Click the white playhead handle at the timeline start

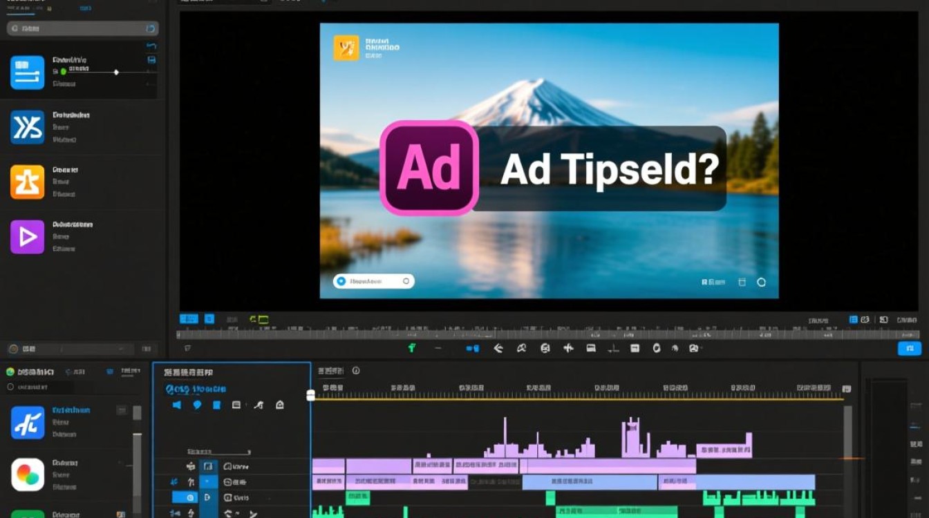[x=311, y=395]
